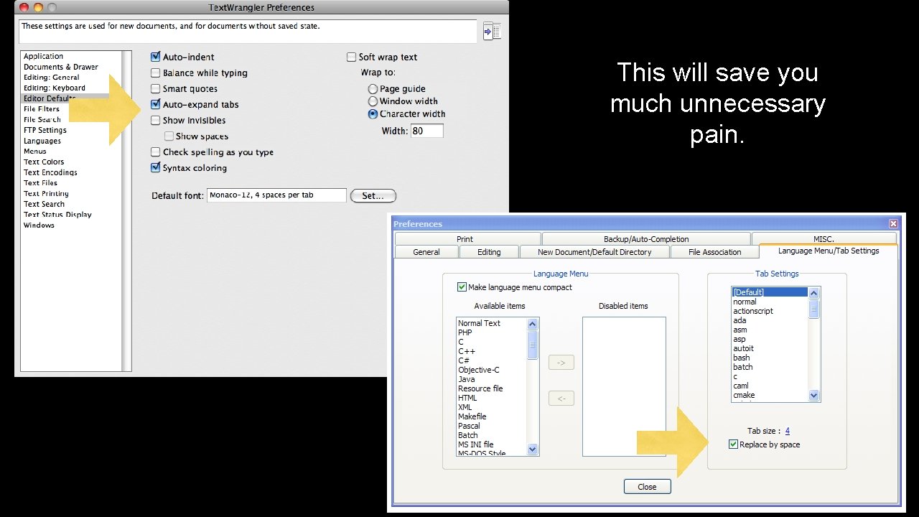Open Documents & Drawer preferences
The width and height of the screenshot is (919, 517).
pyautogui.click(x=61, y=67)
